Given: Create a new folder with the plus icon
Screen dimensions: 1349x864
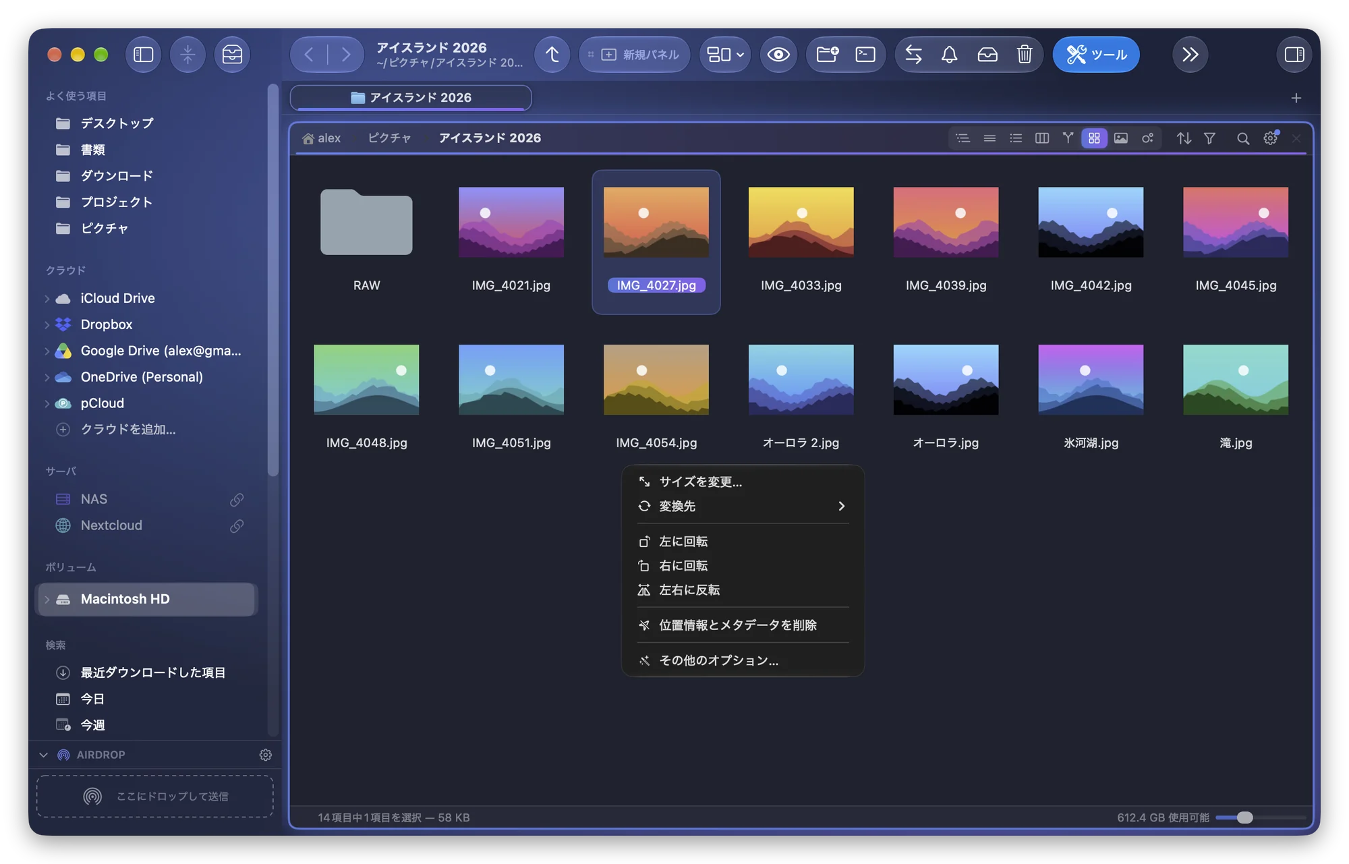Looking at the screenshot, I should coord(828,55).
